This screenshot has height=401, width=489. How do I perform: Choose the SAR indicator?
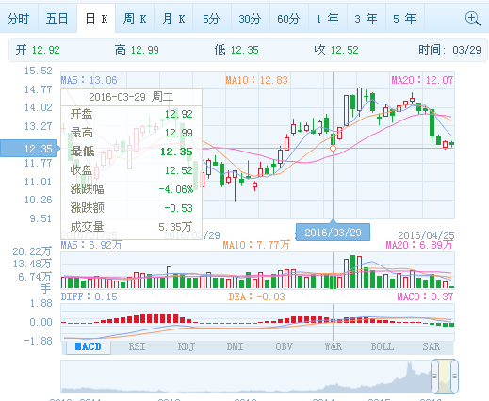click(432, 346)
